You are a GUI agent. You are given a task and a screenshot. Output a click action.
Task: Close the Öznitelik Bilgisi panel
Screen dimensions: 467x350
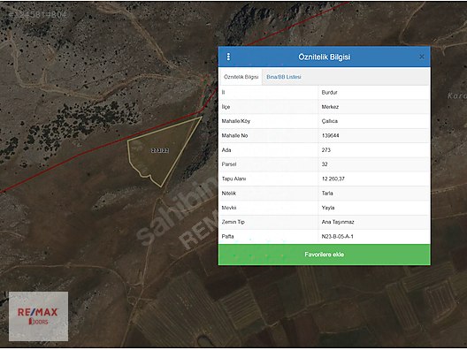(x=421, y=57)
